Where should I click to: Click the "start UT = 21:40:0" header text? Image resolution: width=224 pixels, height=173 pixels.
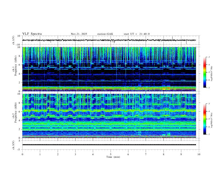point(137,34)
